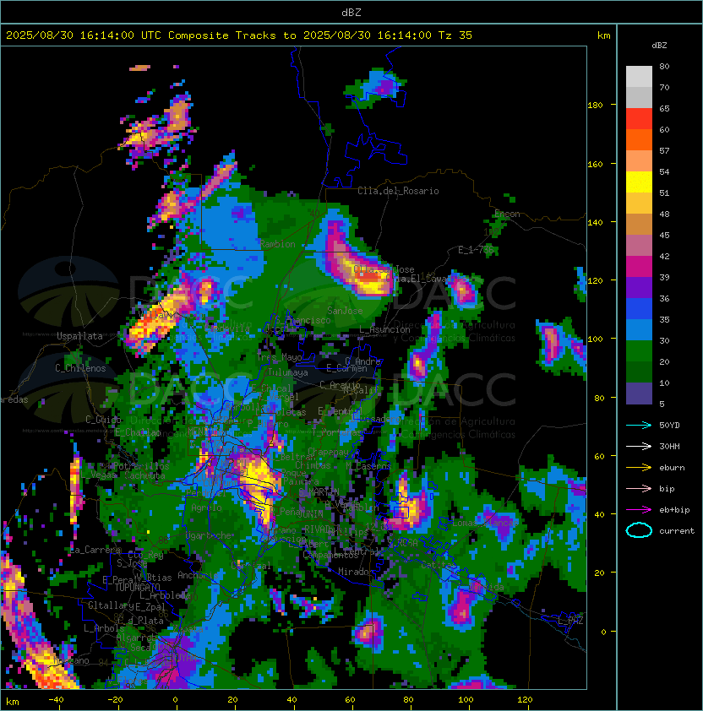Click the cyan 50YD track arrow
This screenshot has width=703, height=711.
(639, 425)
